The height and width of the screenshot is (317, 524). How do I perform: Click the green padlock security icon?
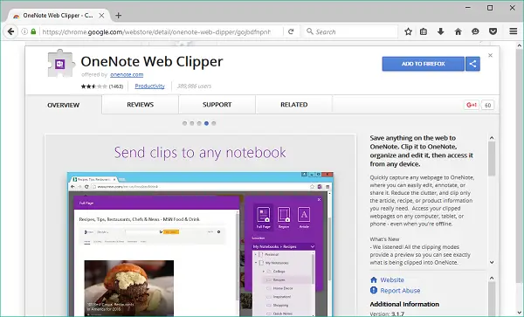point(33,31)
